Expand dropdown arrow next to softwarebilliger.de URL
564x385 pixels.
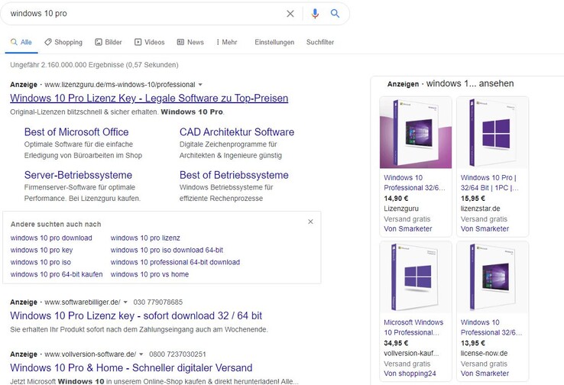click(125, 302)
